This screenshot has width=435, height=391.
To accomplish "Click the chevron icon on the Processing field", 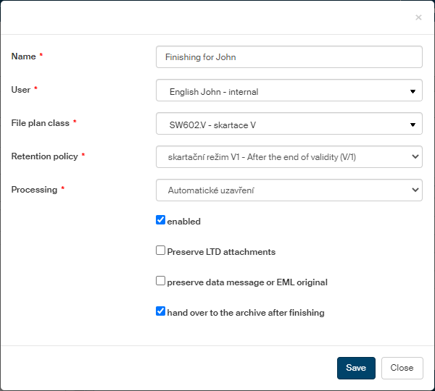I will pyautogui.click(x=414, y=190).
